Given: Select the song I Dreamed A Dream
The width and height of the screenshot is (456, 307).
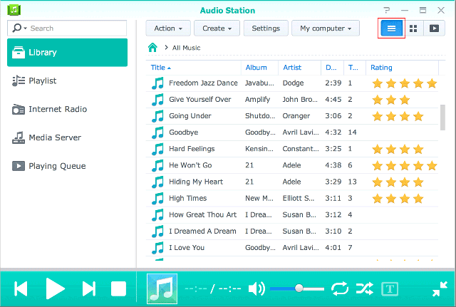Looking at the screenshot, I should click(x=292, y=231).
